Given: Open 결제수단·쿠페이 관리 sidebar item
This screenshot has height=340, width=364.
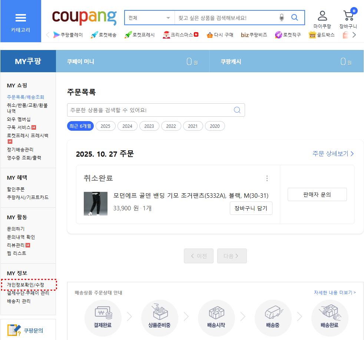Looking at the screenshot, I should coord(28,293).
